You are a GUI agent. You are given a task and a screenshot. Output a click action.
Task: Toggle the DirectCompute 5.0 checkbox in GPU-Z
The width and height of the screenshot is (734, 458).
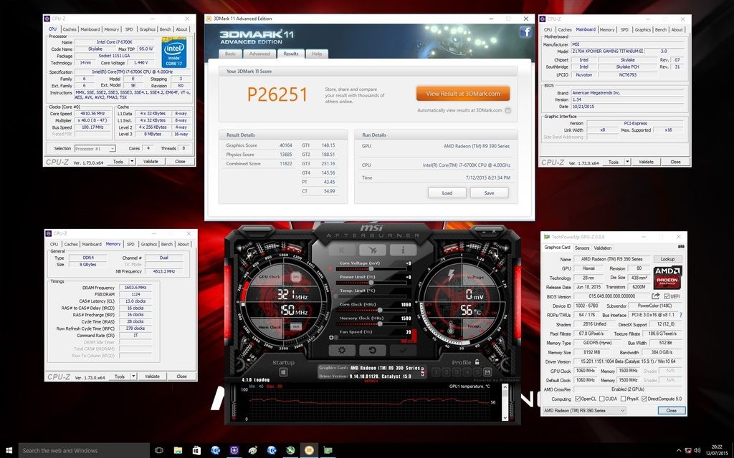click(644, 399)
